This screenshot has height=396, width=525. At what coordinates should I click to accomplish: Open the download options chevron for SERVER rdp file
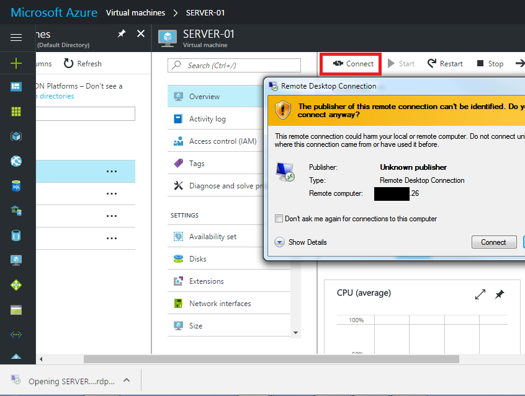pos(127,381)
